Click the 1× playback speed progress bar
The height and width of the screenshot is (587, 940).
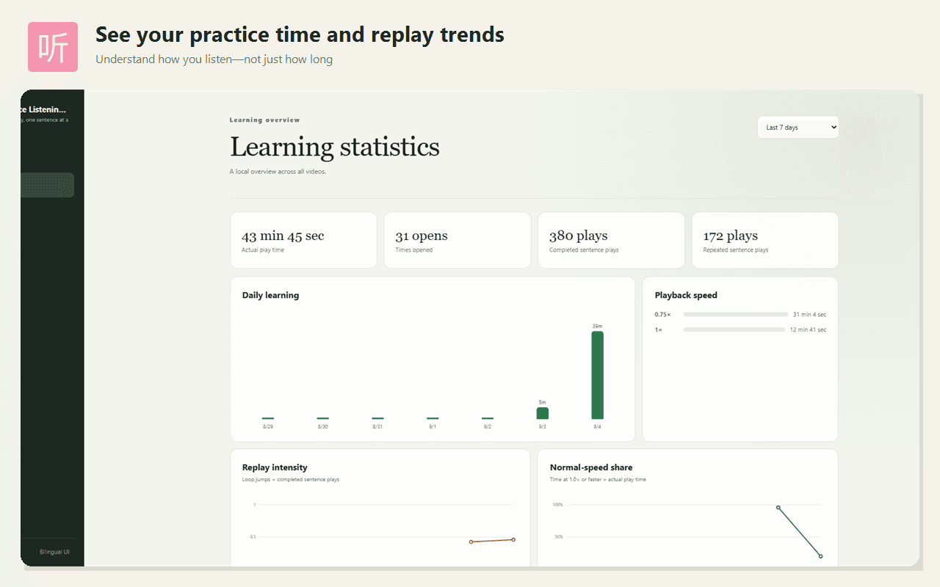tap(734, 329)
